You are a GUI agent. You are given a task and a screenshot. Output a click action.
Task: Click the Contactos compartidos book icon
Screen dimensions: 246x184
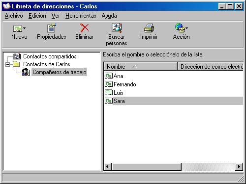(x=17, y=56)
